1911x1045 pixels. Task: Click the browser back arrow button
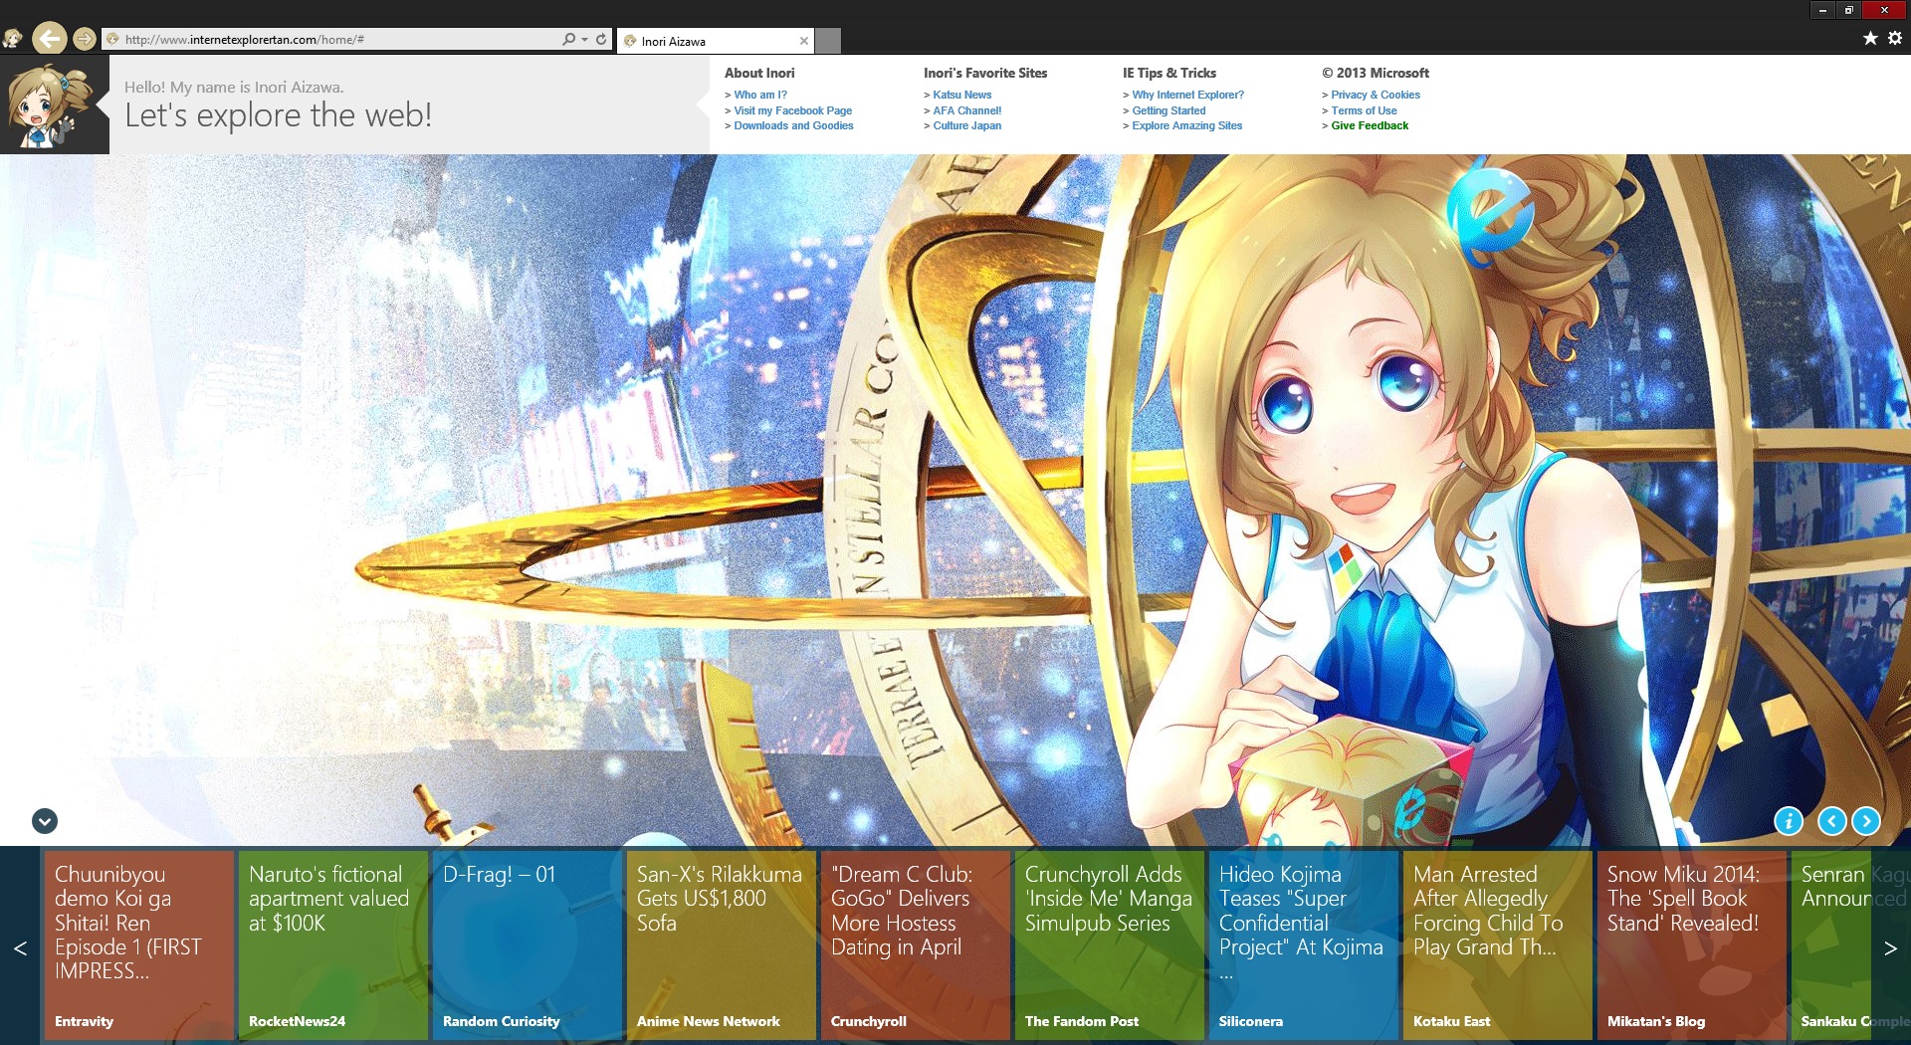(x=49, y=39)
